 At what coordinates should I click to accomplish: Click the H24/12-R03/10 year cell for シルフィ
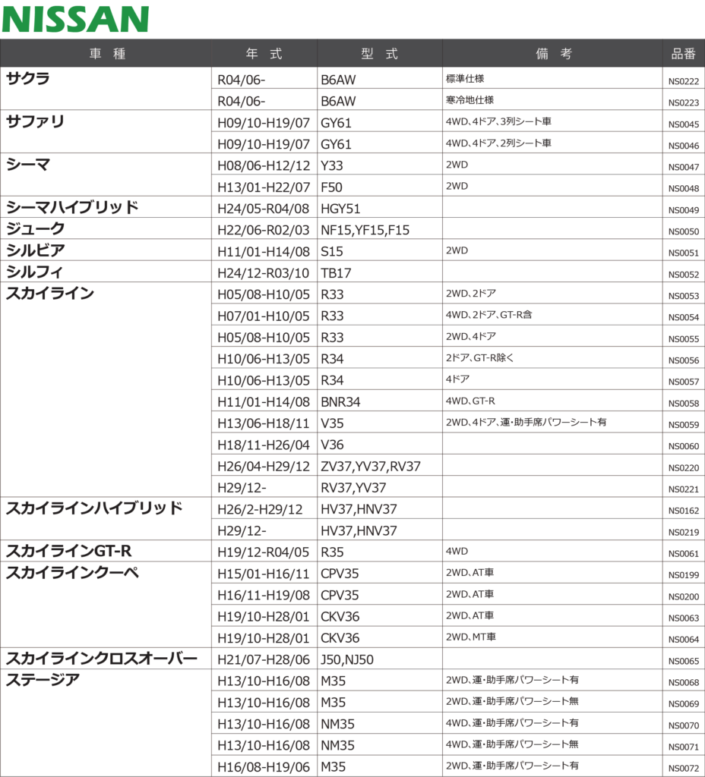(263, 272)
